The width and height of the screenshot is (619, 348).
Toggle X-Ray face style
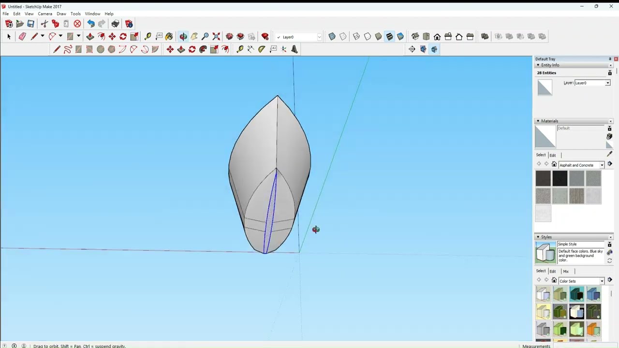(332, 36)
